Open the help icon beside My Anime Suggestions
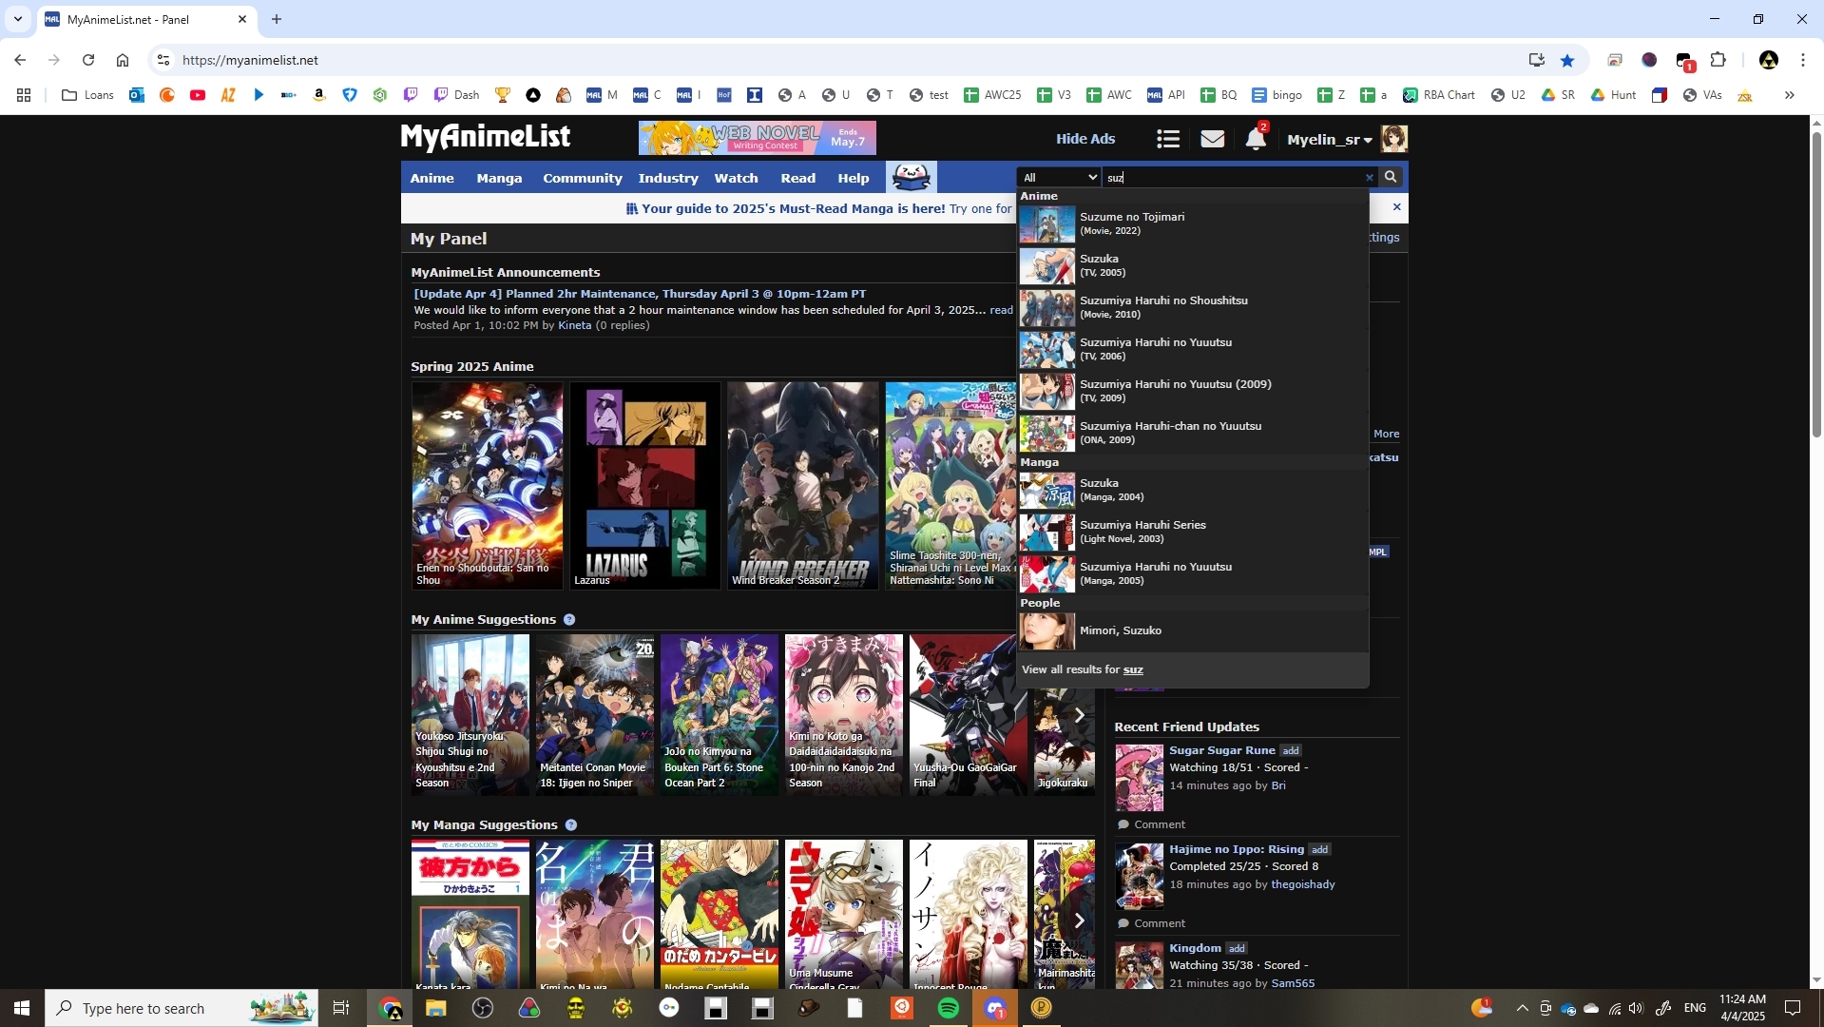1824x1027 pixels. click(x=569, y=620)
